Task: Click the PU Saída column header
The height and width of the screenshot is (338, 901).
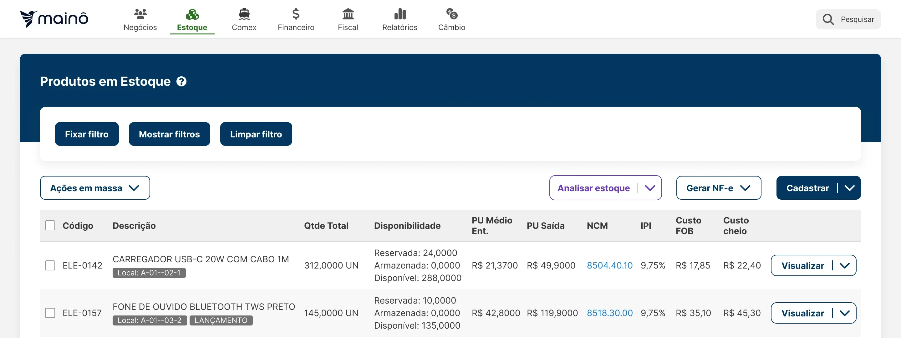Action: point(545,226)
